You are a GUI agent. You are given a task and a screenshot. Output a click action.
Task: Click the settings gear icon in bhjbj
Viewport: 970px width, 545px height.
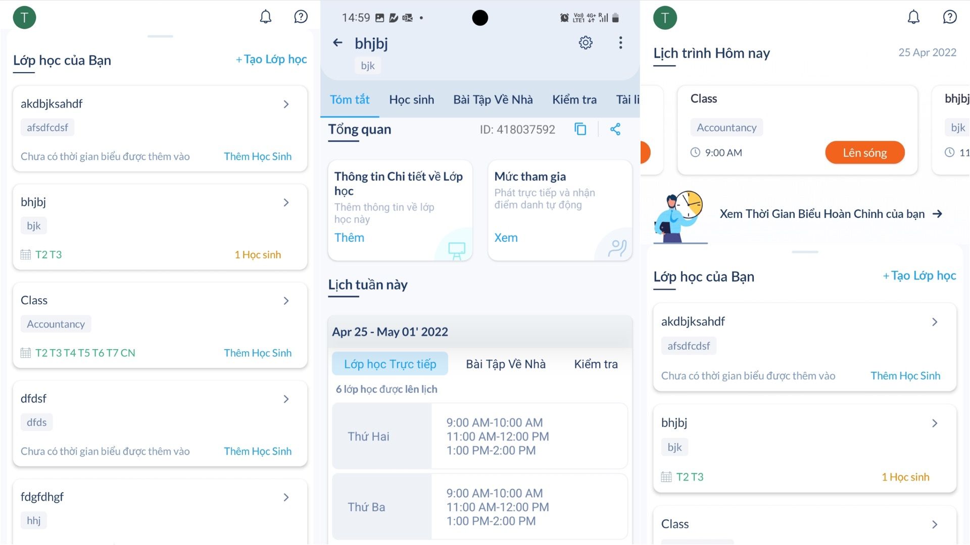click(586, 42)
